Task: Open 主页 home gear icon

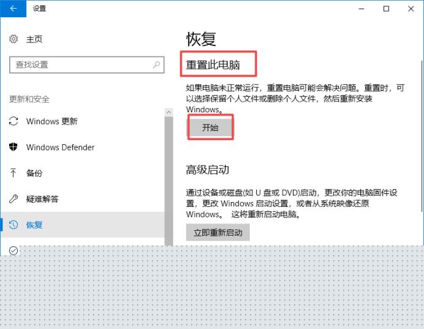Action: [x=13, y=39]
